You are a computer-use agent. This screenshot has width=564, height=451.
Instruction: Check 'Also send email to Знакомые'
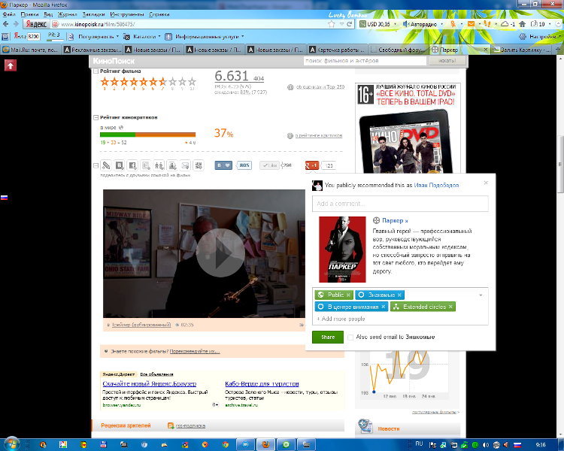pos(350,337)
